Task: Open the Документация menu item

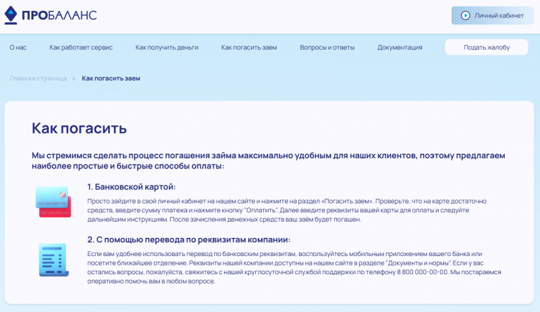Action: pos(400,47)
